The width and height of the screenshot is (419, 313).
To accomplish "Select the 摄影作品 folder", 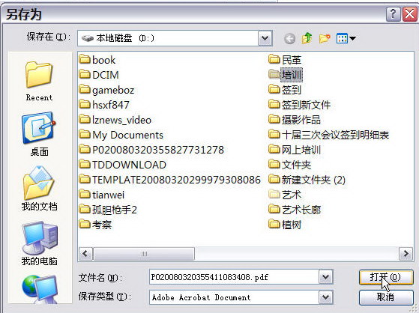I will click(x=295, y=120).
